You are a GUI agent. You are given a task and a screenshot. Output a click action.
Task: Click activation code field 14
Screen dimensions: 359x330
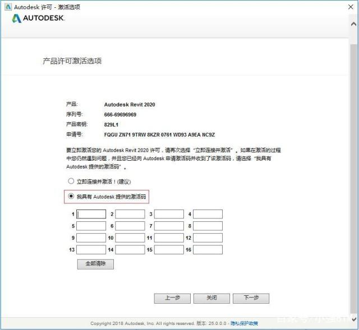130,250
